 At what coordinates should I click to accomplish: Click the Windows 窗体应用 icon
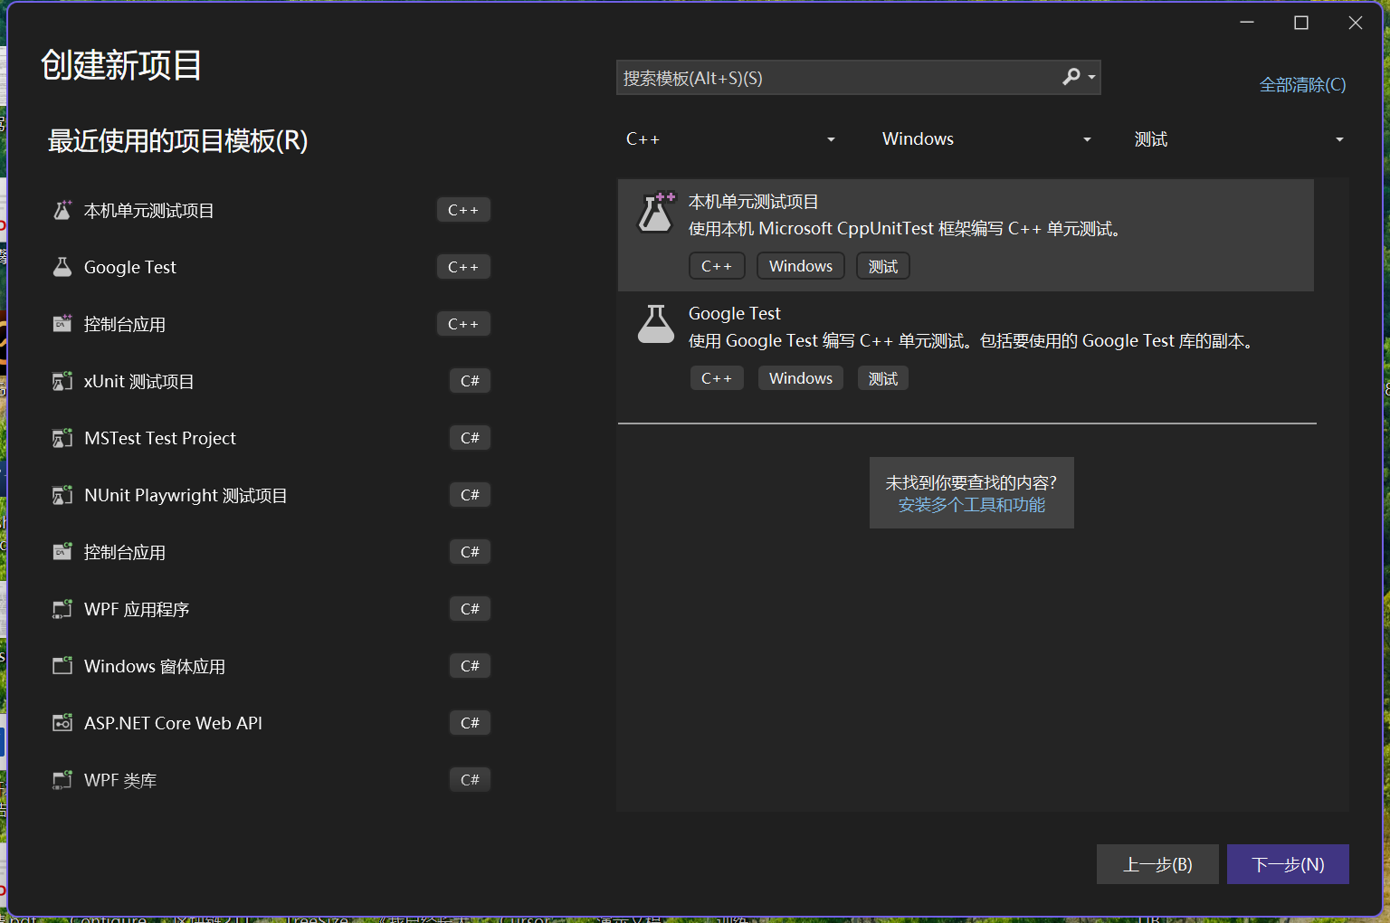coord(62,666)
